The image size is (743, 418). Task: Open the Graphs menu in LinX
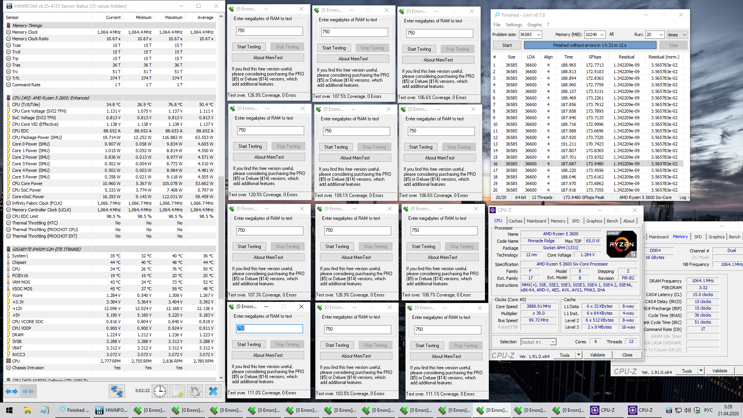(x=534, y=25)
